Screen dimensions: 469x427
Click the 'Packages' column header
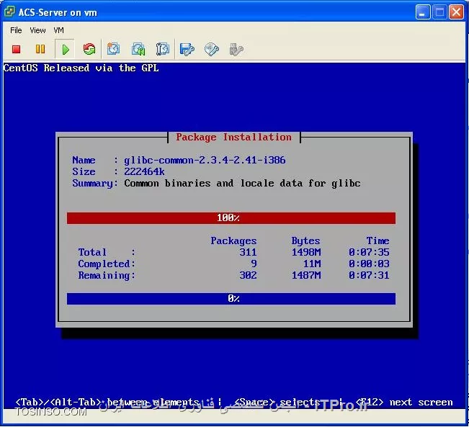233,241
